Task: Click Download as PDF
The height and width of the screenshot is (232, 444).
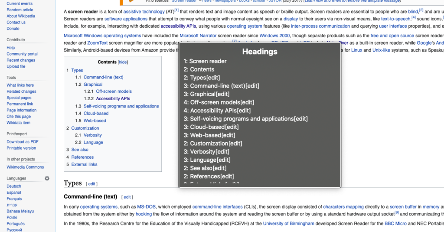Action: (23, 142)
